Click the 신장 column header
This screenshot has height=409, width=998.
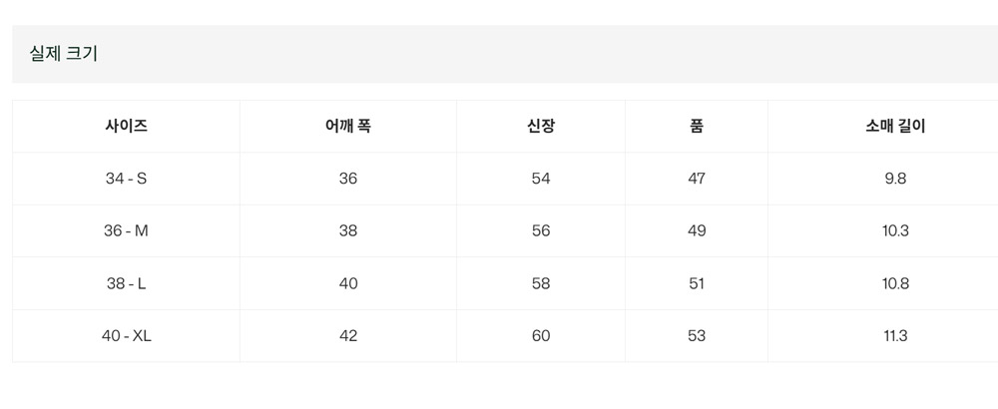540,126
